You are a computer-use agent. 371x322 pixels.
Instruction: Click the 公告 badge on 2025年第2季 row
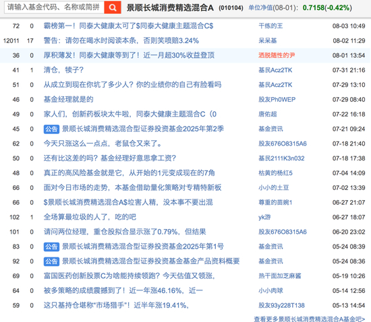coord(51,129)
